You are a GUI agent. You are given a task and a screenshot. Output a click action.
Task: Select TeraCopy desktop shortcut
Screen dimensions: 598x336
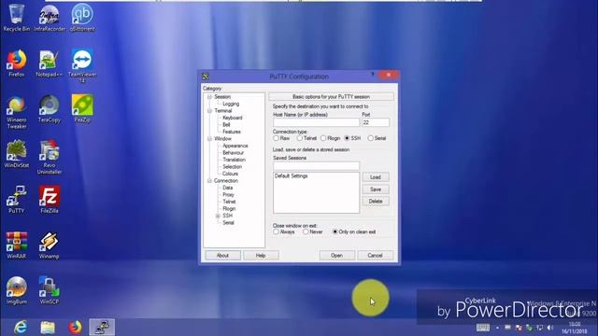click(50, 108)
